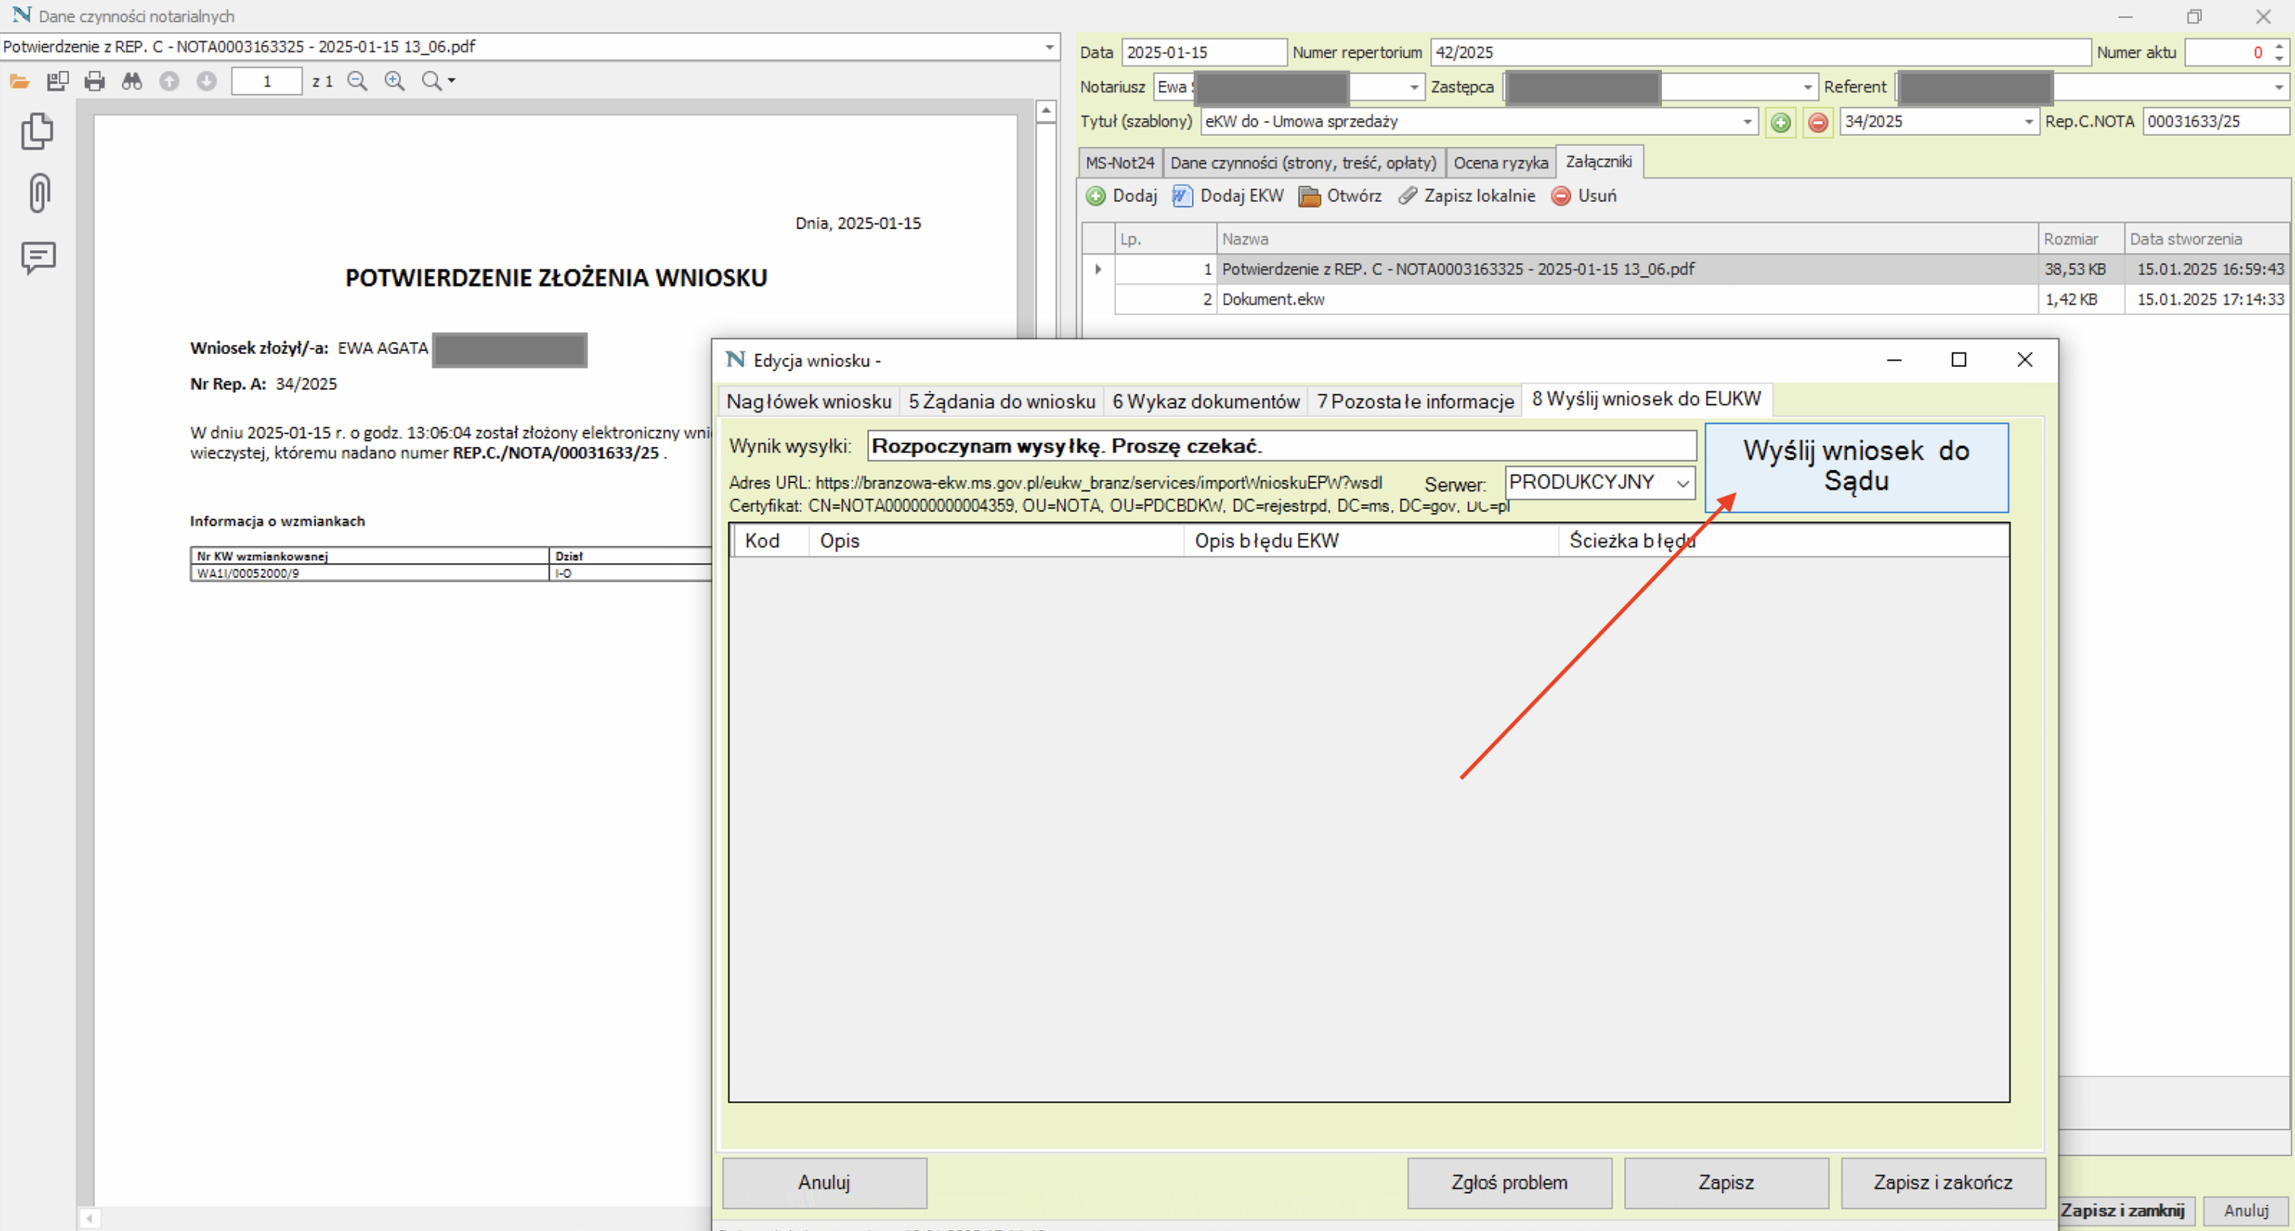Click Otwórz to open attachment

tap(1341, 196)
